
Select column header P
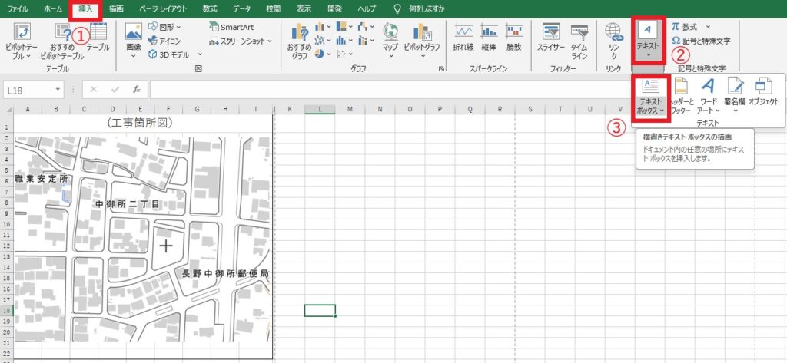(440, 109)
